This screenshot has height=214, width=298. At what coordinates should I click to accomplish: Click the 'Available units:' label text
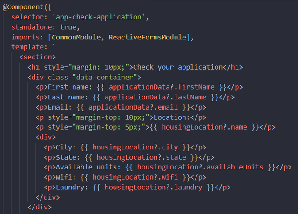coord(88,167)
